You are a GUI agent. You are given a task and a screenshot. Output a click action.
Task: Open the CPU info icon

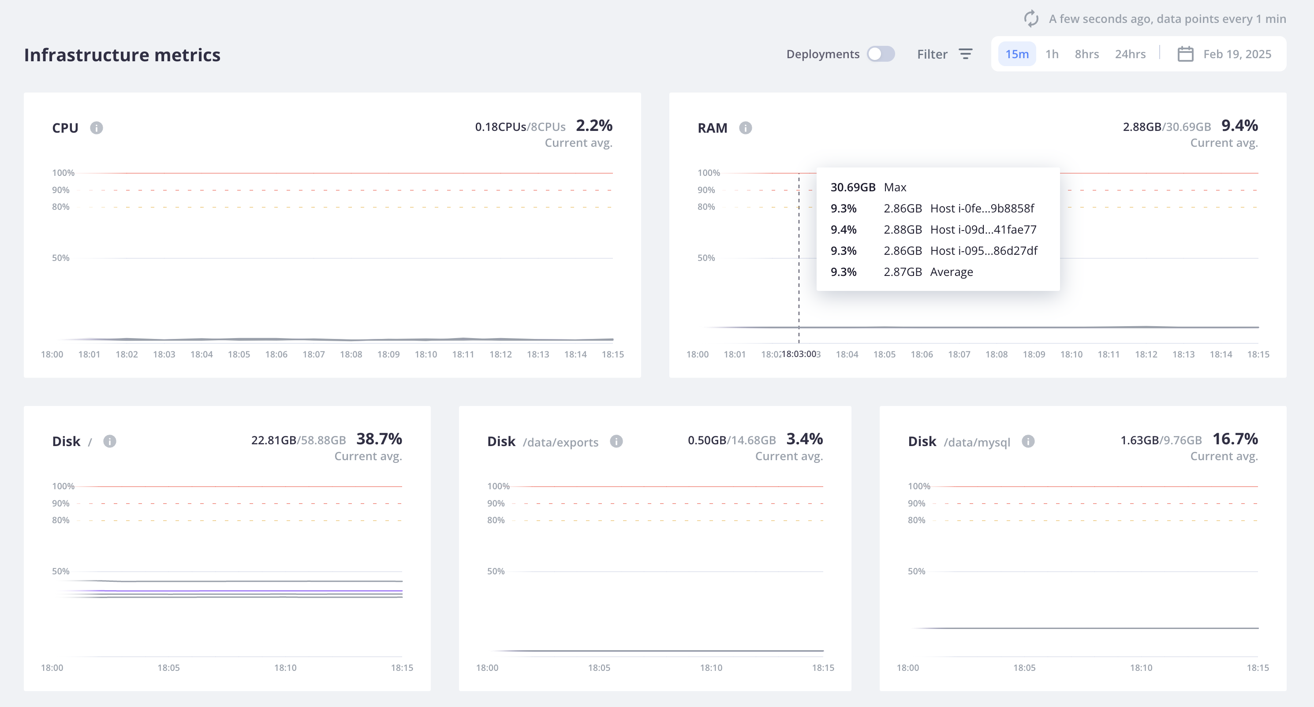click(97, 127)
